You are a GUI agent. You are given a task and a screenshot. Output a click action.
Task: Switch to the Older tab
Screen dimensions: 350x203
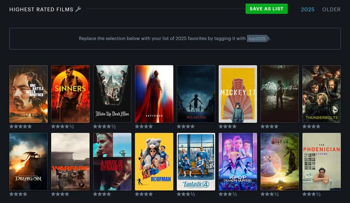tap(331, 9)
